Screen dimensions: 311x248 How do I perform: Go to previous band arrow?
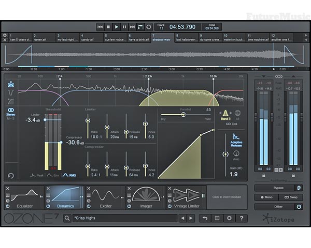pos(220,113)
